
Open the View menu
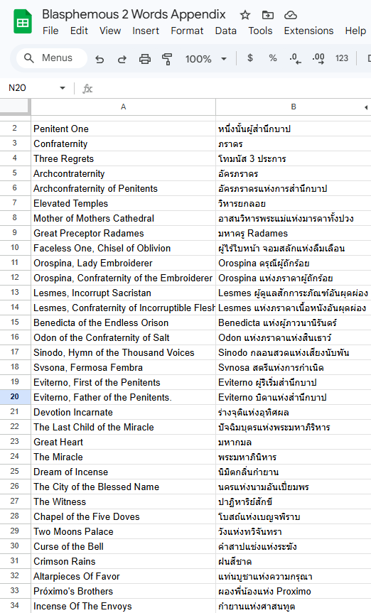pos(110,31)
